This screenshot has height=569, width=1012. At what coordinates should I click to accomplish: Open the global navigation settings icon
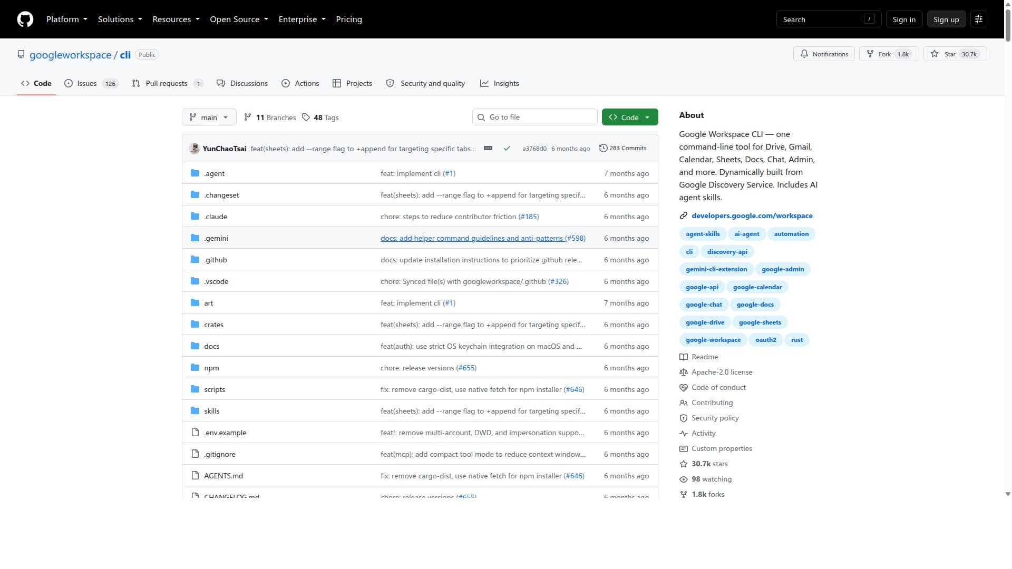click(x=979, y=19)
